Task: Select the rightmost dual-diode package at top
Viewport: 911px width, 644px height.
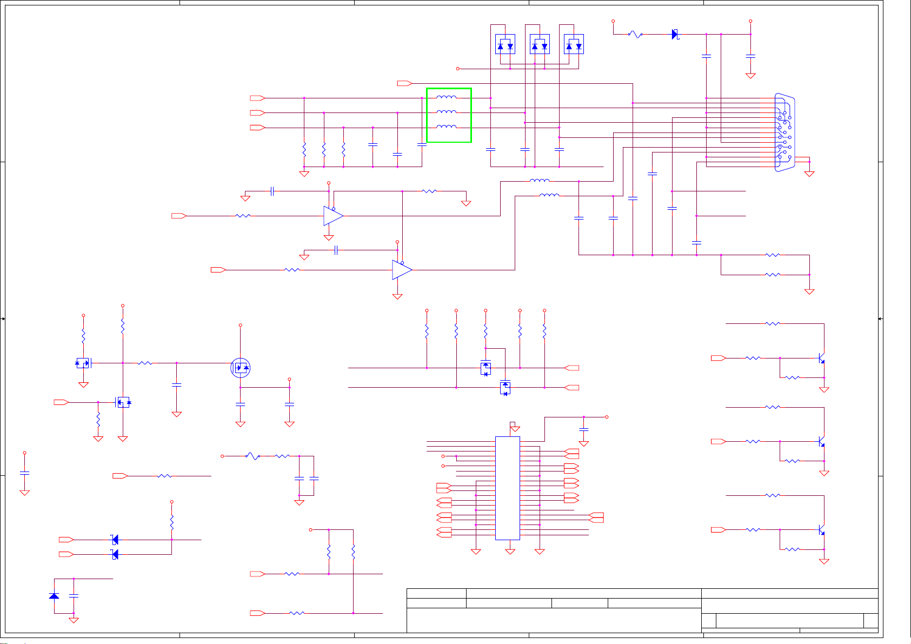Action: (x=574, y=45)
